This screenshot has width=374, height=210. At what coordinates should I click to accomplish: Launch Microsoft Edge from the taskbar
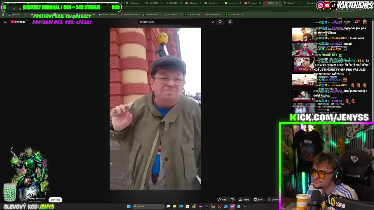click(x=181, y=206)
